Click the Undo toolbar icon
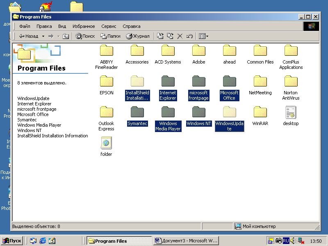This screenshot has width=328, height=246. tap(189, 36)
